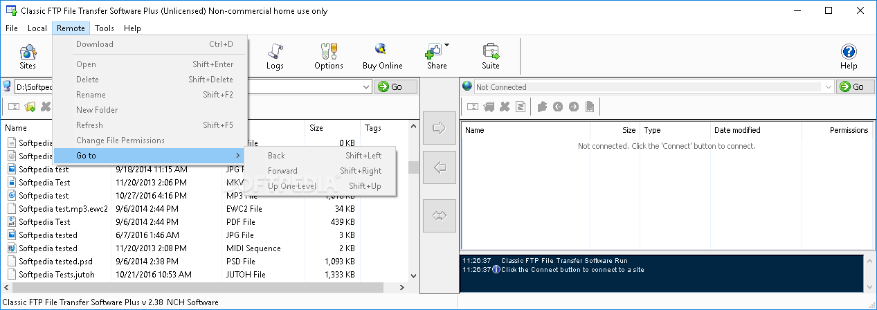Click the Share toolbar icon
This screenshot has width=877, height=310.
[437, 57]
